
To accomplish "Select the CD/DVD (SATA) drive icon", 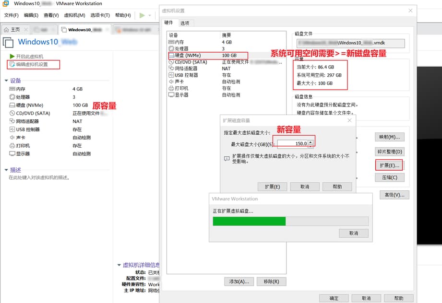I will (x=171, y=61).
